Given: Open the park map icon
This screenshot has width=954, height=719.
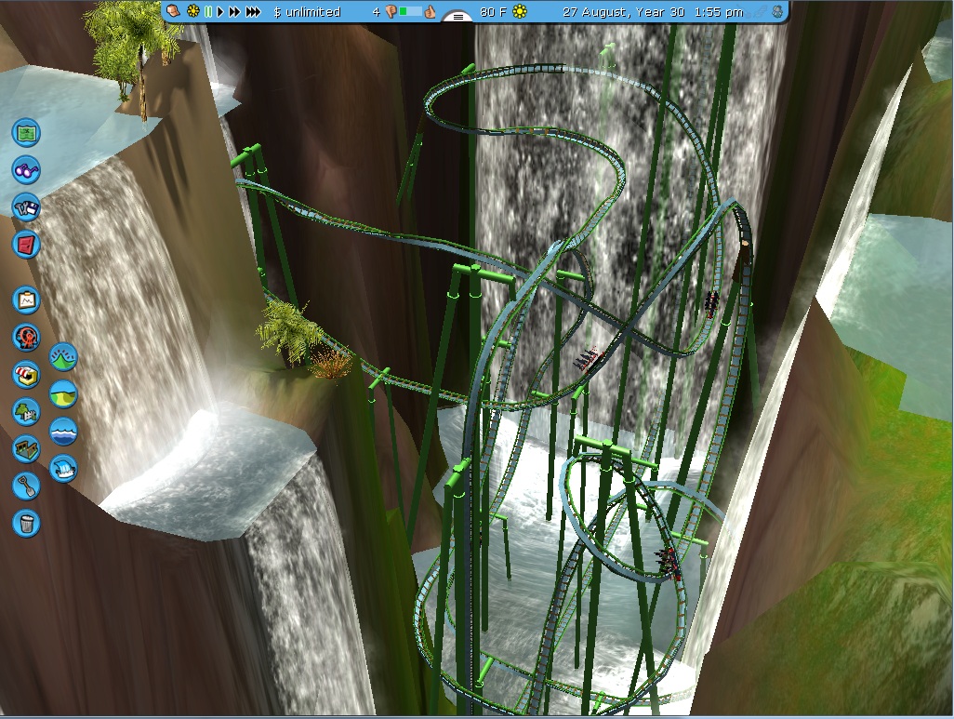Looking at the screenshot, I should [26, 132].
